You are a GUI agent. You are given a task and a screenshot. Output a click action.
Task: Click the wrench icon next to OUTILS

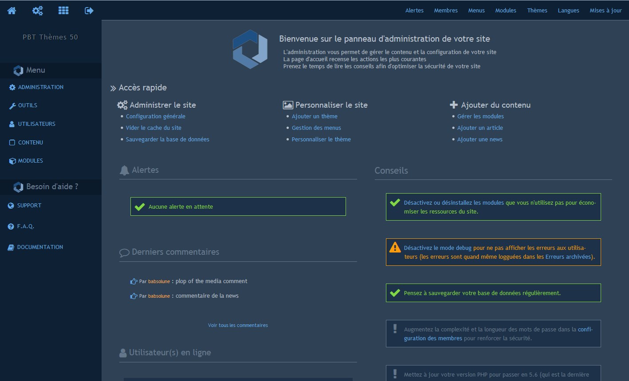(12, 106)
